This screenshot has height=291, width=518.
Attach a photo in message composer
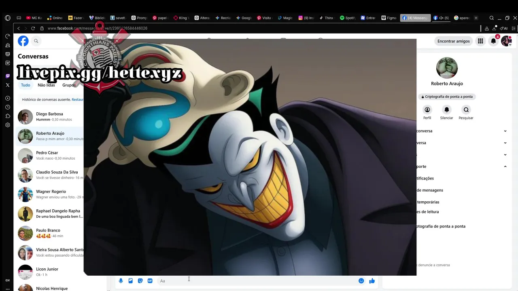click(x=130, y=281)
